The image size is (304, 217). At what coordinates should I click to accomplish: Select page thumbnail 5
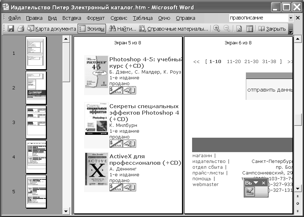[x=36, y=192]
